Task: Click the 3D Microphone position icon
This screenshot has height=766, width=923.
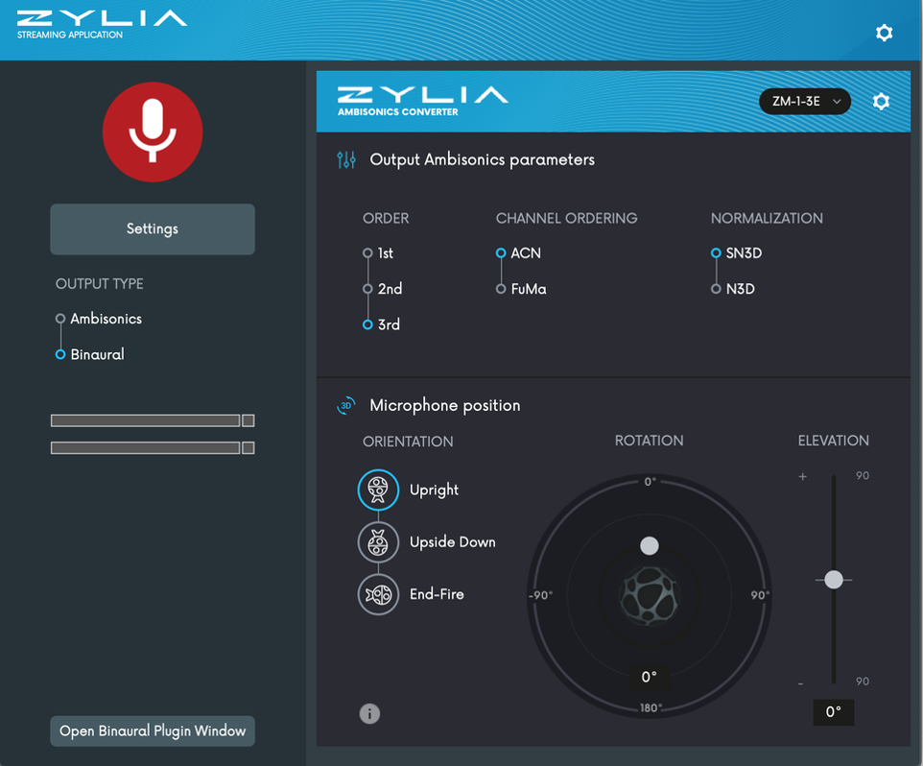Action: pyautogui.click(x=346, y=405)
